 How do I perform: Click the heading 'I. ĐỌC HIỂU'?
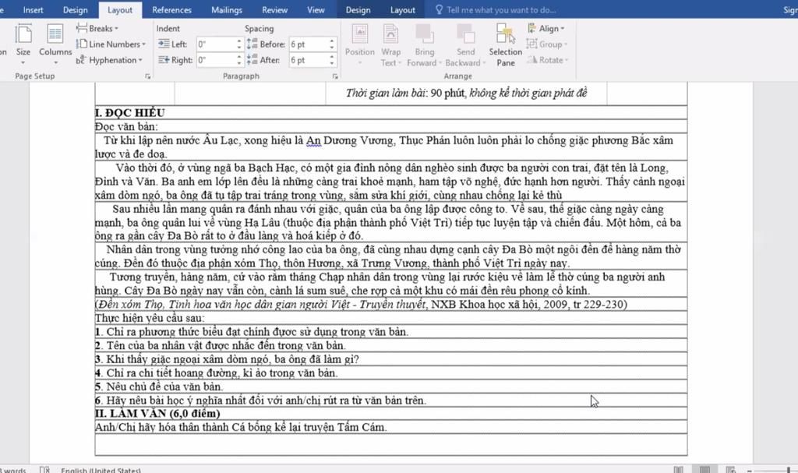coord(130,112)
